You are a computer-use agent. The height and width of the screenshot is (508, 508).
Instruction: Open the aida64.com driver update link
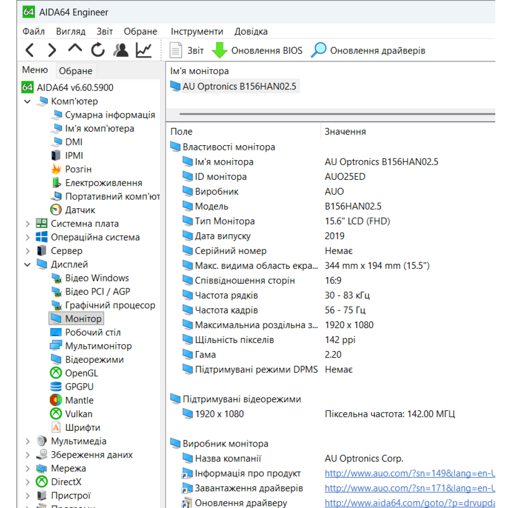(409, 503)
